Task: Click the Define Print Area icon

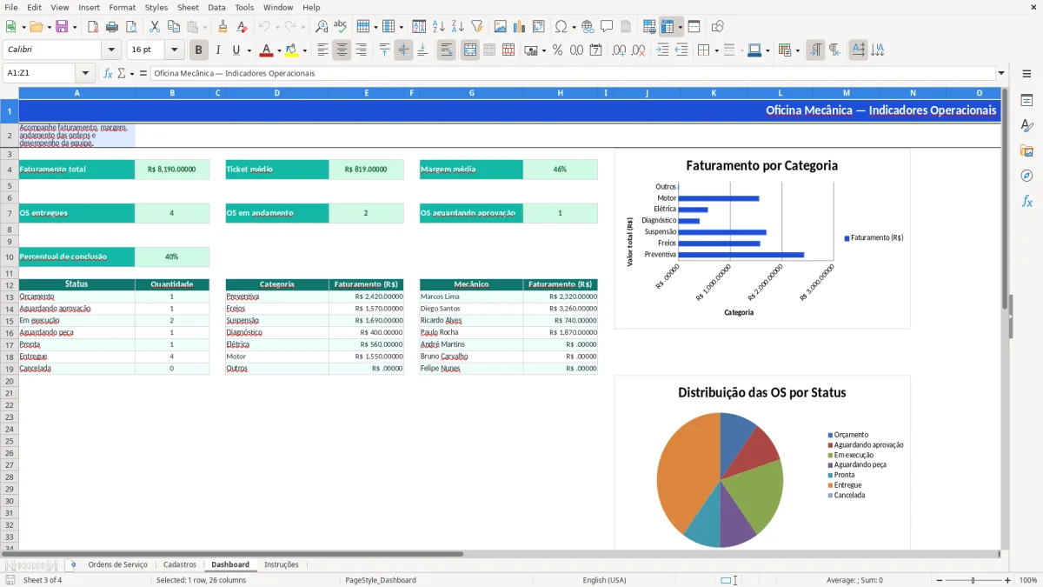Action: click(x=650, y=27)
